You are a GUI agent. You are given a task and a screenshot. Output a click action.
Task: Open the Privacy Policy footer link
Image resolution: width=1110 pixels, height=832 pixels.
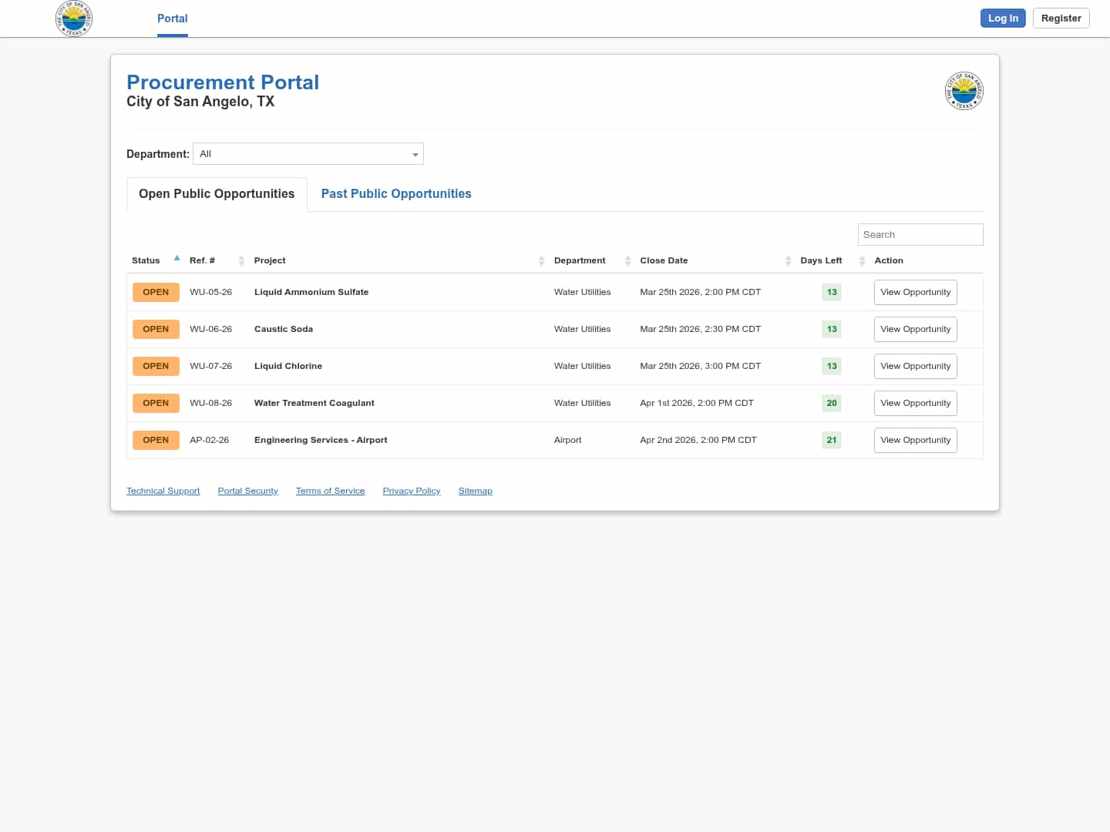(411, 491)
